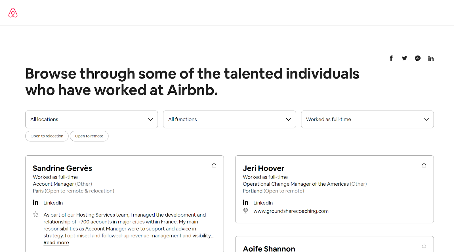The image size is (454, 252).
Task: Toggle the Open to relocation filter
Action: [47, 136]
